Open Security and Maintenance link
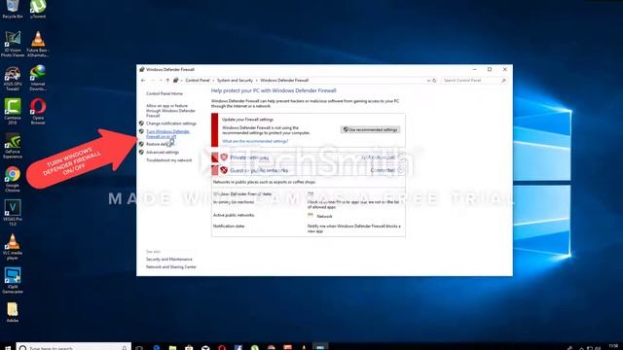The image size is (623, 350). tap(168, 260)
